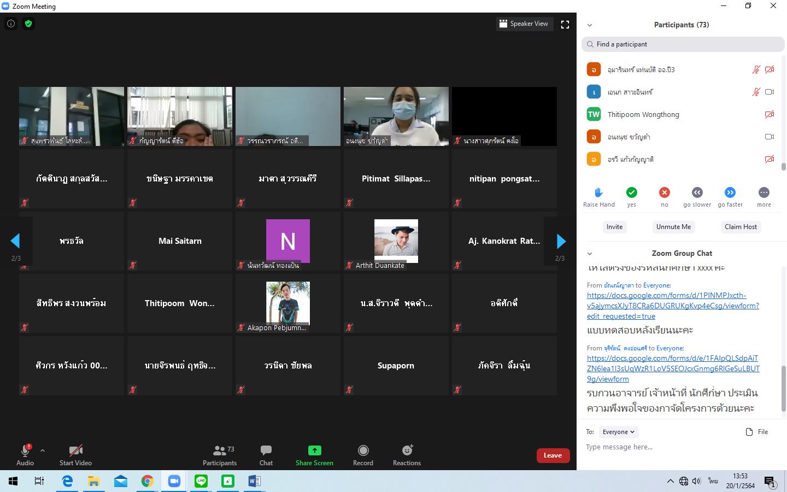Unmute using the Audio microphone icon
The image size is (787, 492).
[25, 450]
